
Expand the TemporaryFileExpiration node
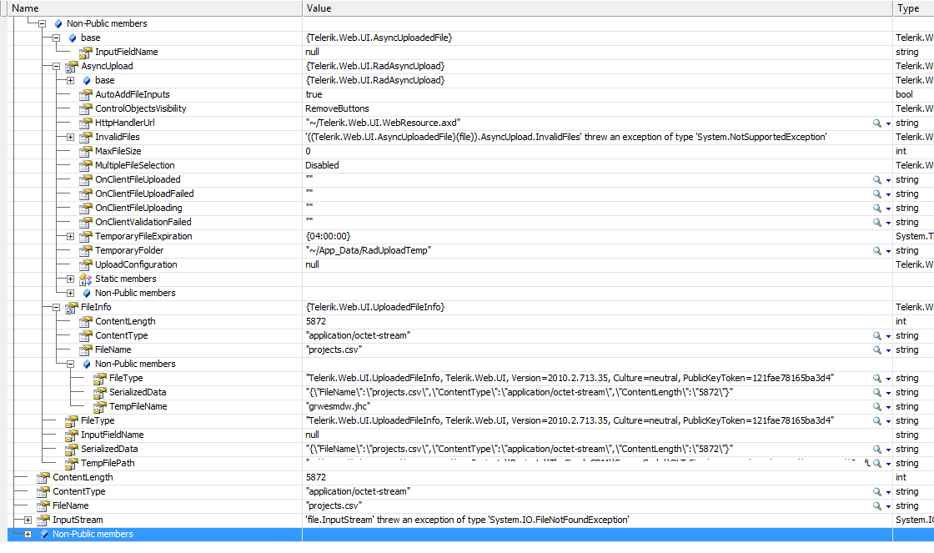pos(70,237)
